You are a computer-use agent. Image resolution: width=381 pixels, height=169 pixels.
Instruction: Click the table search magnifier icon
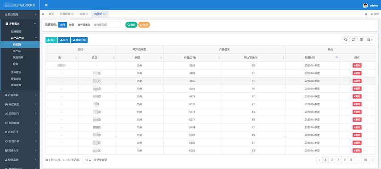346,40
